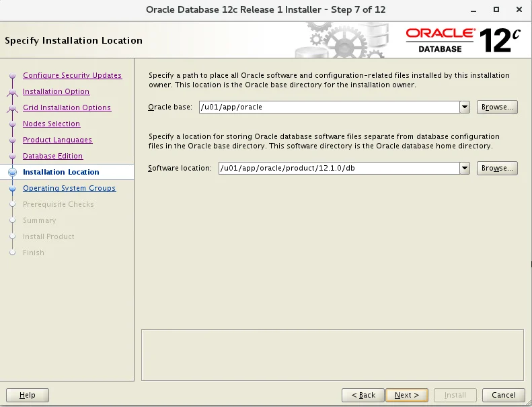
Task: Browse for the Oracle base directory
Action: (x=497, y=107)
